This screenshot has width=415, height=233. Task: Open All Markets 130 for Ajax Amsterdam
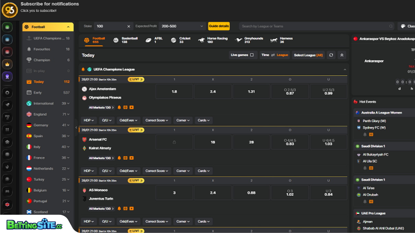101,107
